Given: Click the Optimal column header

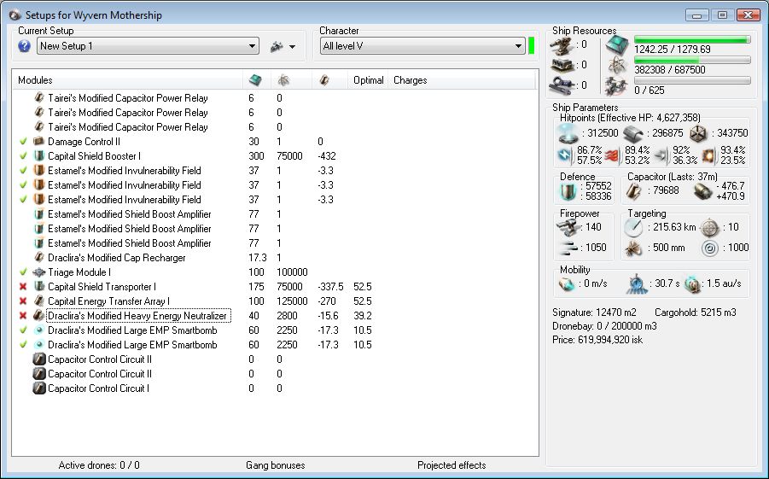Looking at the screenshot, I should pos(369,80).
